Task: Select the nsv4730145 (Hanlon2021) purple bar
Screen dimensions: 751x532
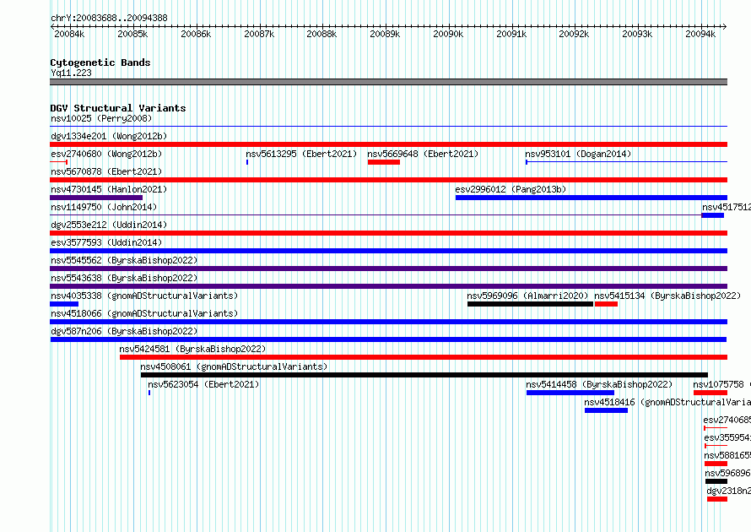Action: [96, 198]
